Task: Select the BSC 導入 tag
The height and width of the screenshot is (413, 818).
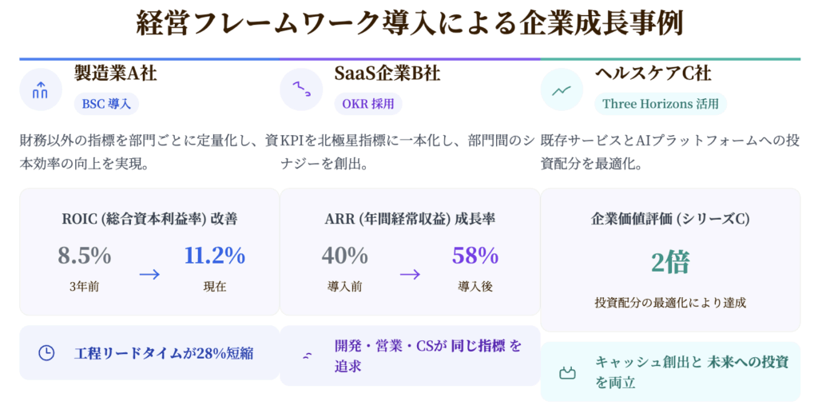Action: (106, 103)
